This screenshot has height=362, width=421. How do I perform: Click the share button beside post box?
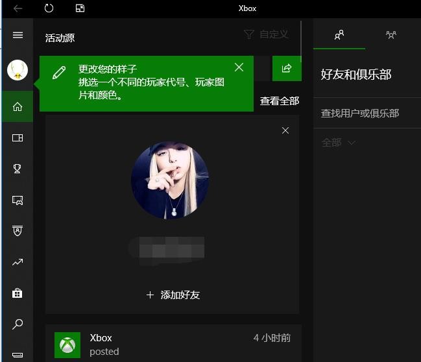pos(286,68)
